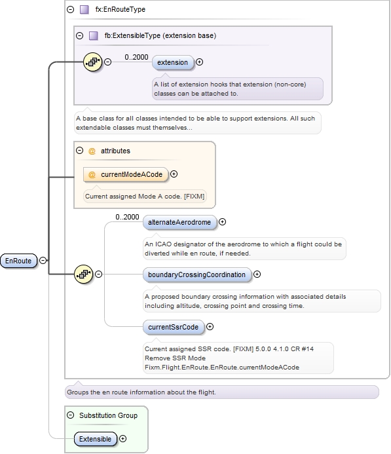Select the EnRoute root element node
Viewport: 391px width, 454px height.
(x=18, y=261)
